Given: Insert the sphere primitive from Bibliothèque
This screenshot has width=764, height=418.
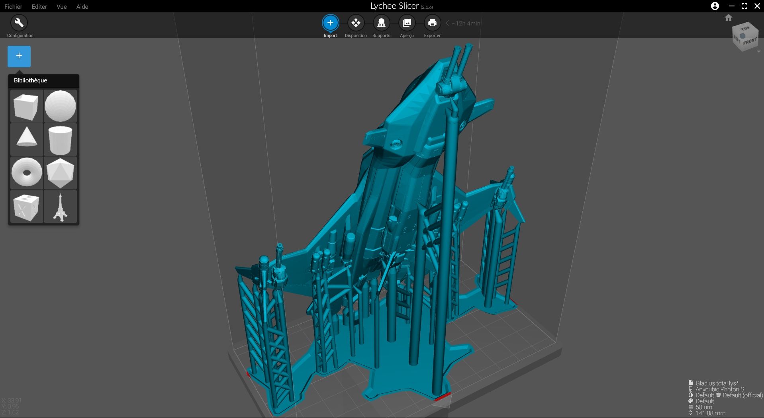Looking at the screenshot, I should [x=60, y=106].
